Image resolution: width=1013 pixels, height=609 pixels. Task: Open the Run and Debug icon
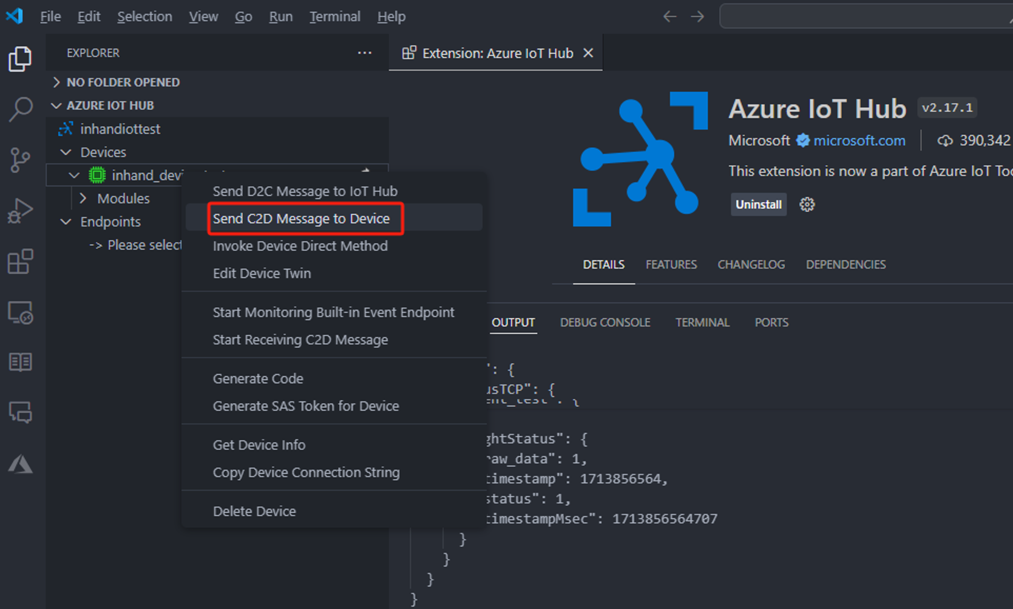coord(20,211)
